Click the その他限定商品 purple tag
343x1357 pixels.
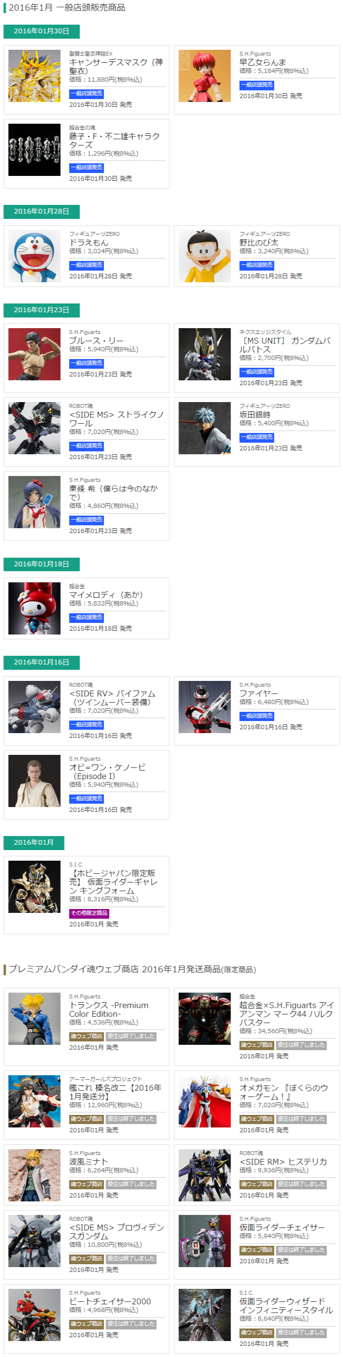point(89,913)
